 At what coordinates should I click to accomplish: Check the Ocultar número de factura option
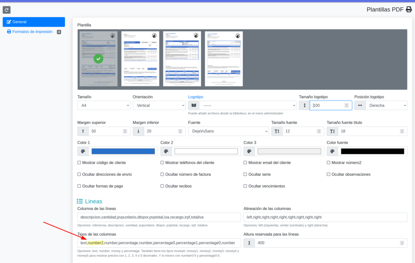point(163,174)
